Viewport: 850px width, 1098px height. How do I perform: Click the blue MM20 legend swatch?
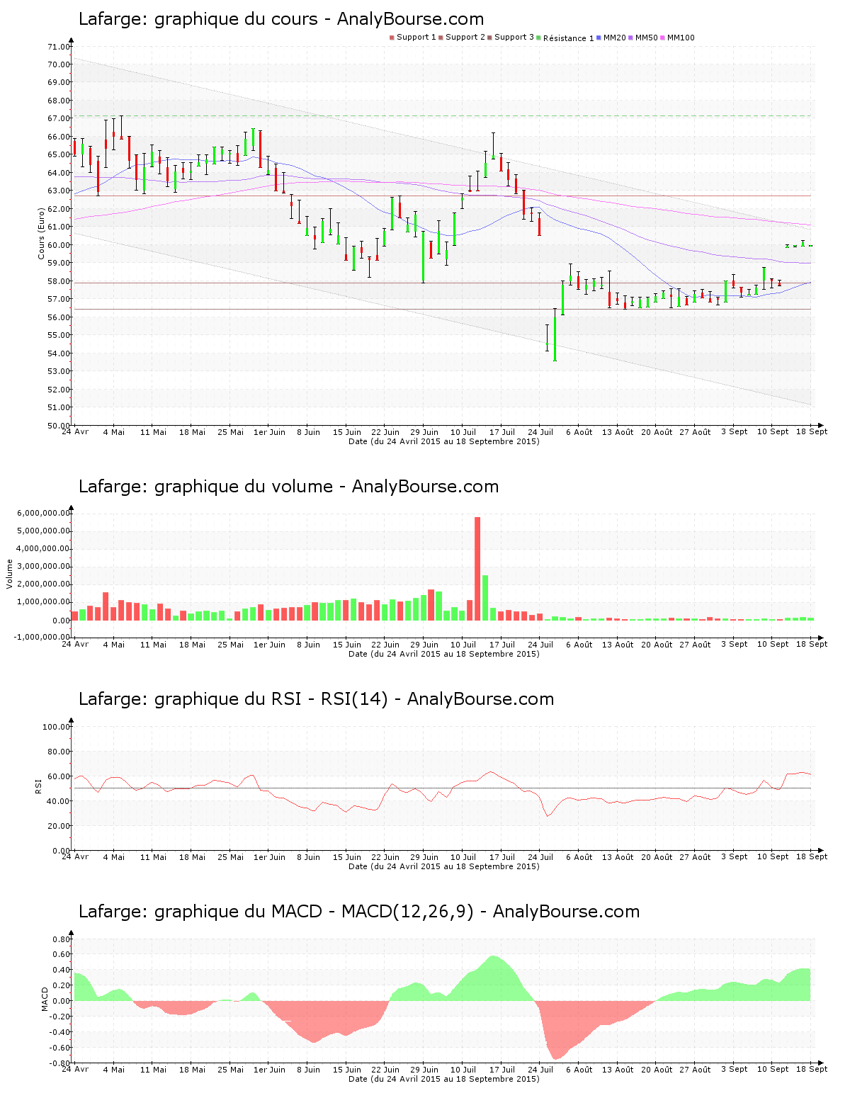(x=599, y=38)
